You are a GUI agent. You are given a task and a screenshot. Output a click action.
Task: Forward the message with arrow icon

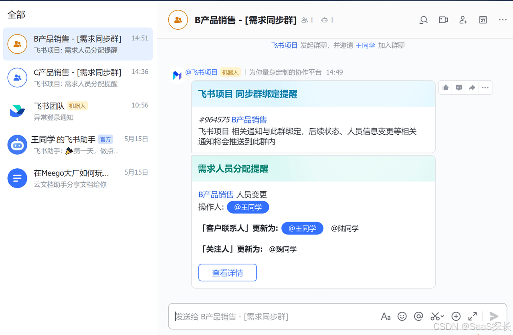[x=472, y=88]
